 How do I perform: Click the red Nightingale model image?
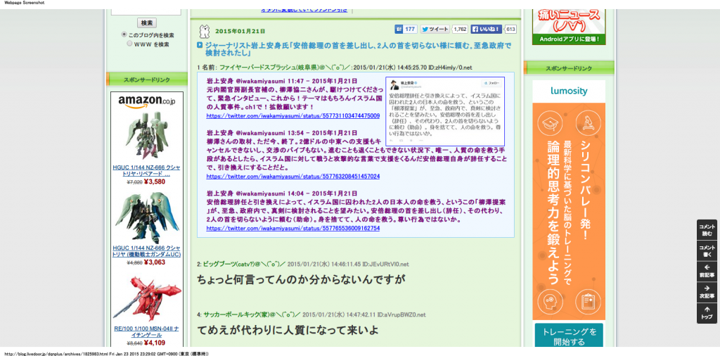pyautogui.click(x=146, y=298)
